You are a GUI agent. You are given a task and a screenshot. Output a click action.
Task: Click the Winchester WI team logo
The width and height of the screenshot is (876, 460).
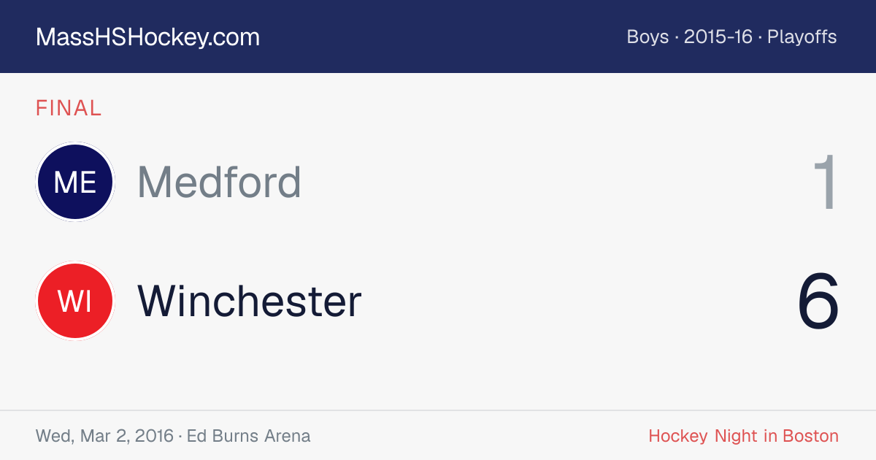point(75,301)
